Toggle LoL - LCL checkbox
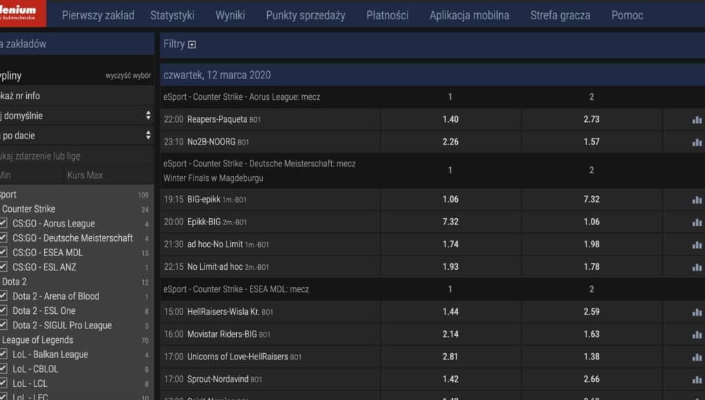 click(x=3, y=383)
